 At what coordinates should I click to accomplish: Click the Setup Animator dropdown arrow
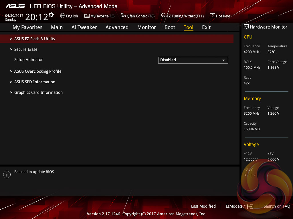(x=223, y=60)
